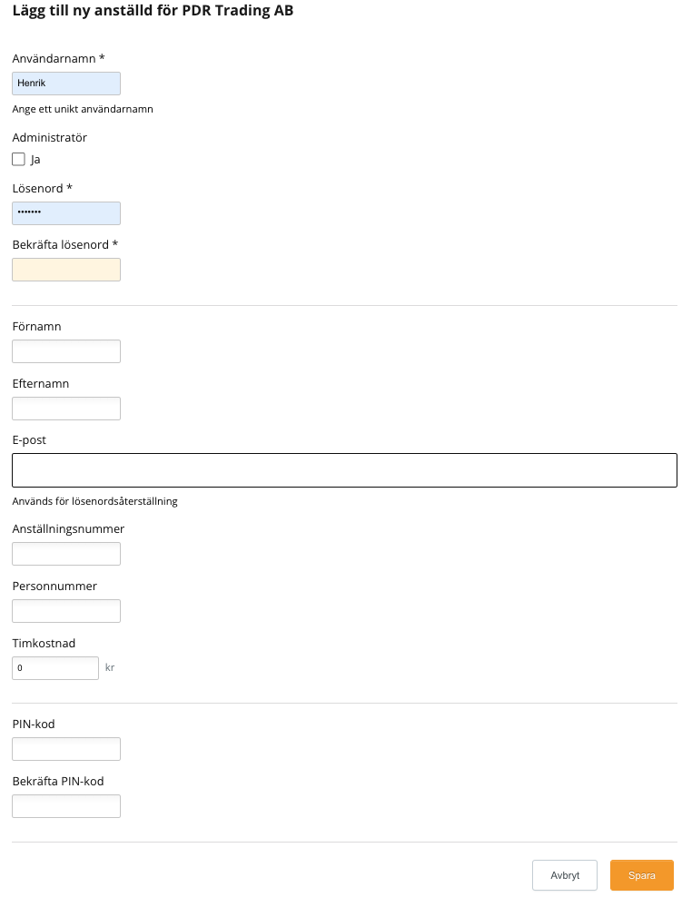Click the E-post label text

pyautogui.click(x=29, y=440)
